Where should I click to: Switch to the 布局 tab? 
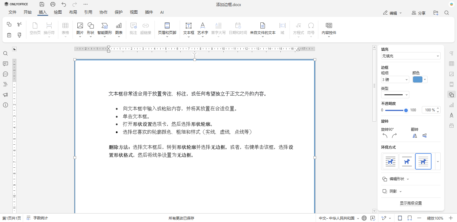(73, 12)
